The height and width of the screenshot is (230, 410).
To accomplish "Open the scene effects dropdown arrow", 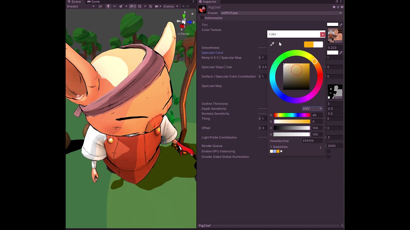I will (126, 6).
